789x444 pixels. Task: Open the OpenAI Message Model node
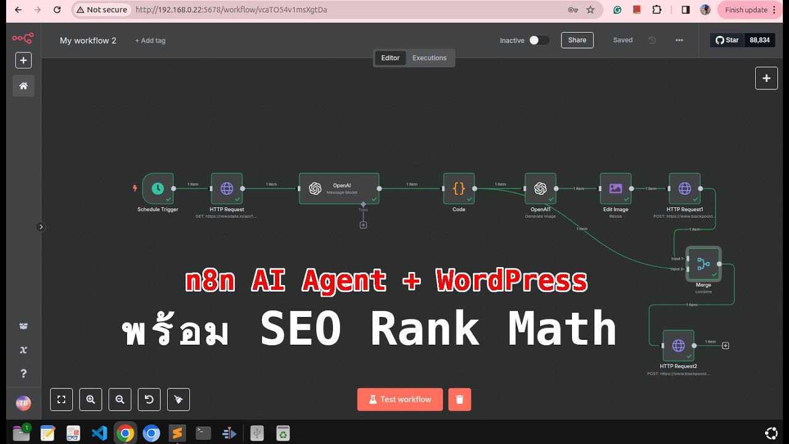(339, 189)
